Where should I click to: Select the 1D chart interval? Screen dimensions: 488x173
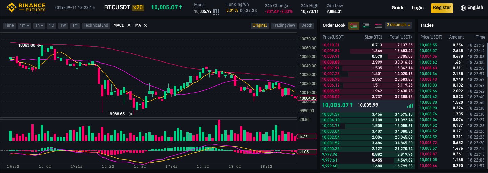(52, 25)
